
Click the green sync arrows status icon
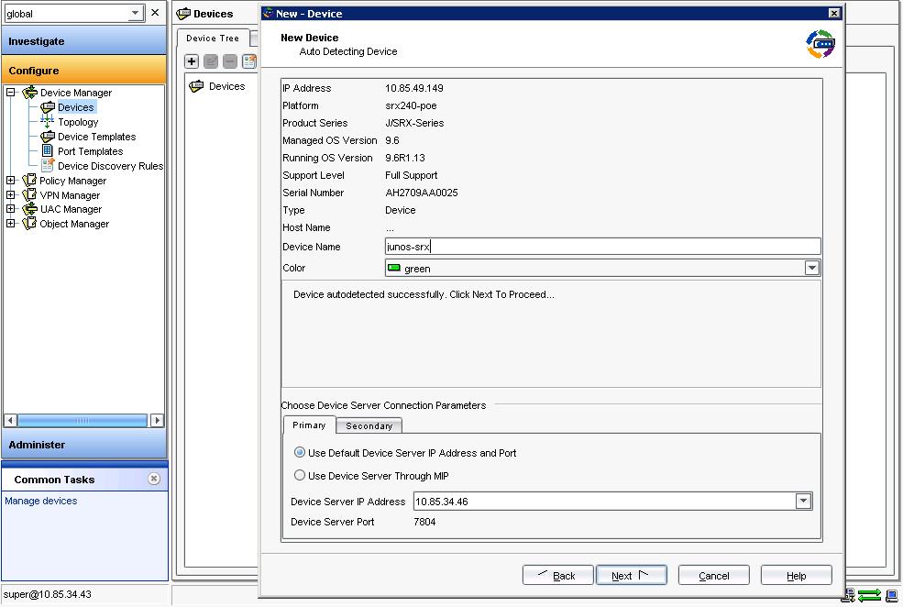pyautogui.click(x=867, y=594)
